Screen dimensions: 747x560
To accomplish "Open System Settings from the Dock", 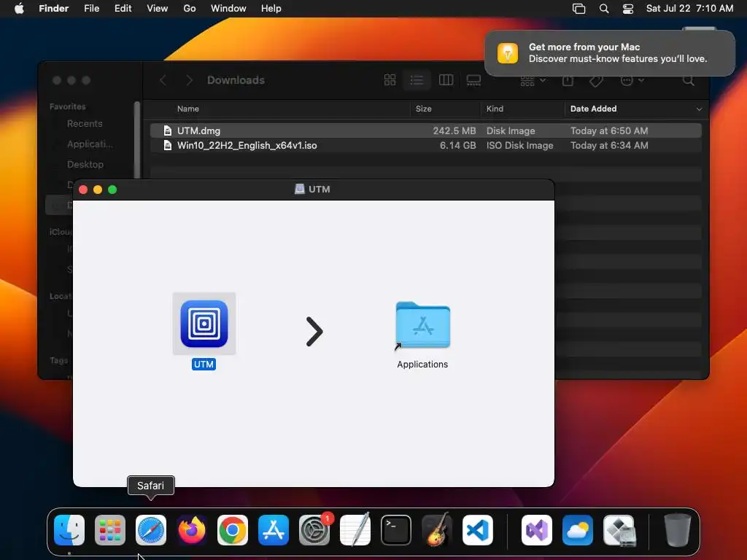I will click(314, 530).
